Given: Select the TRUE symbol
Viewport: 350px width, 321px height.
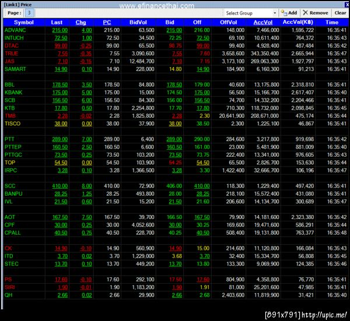Looking at the screenshot, I should [11, 54].
